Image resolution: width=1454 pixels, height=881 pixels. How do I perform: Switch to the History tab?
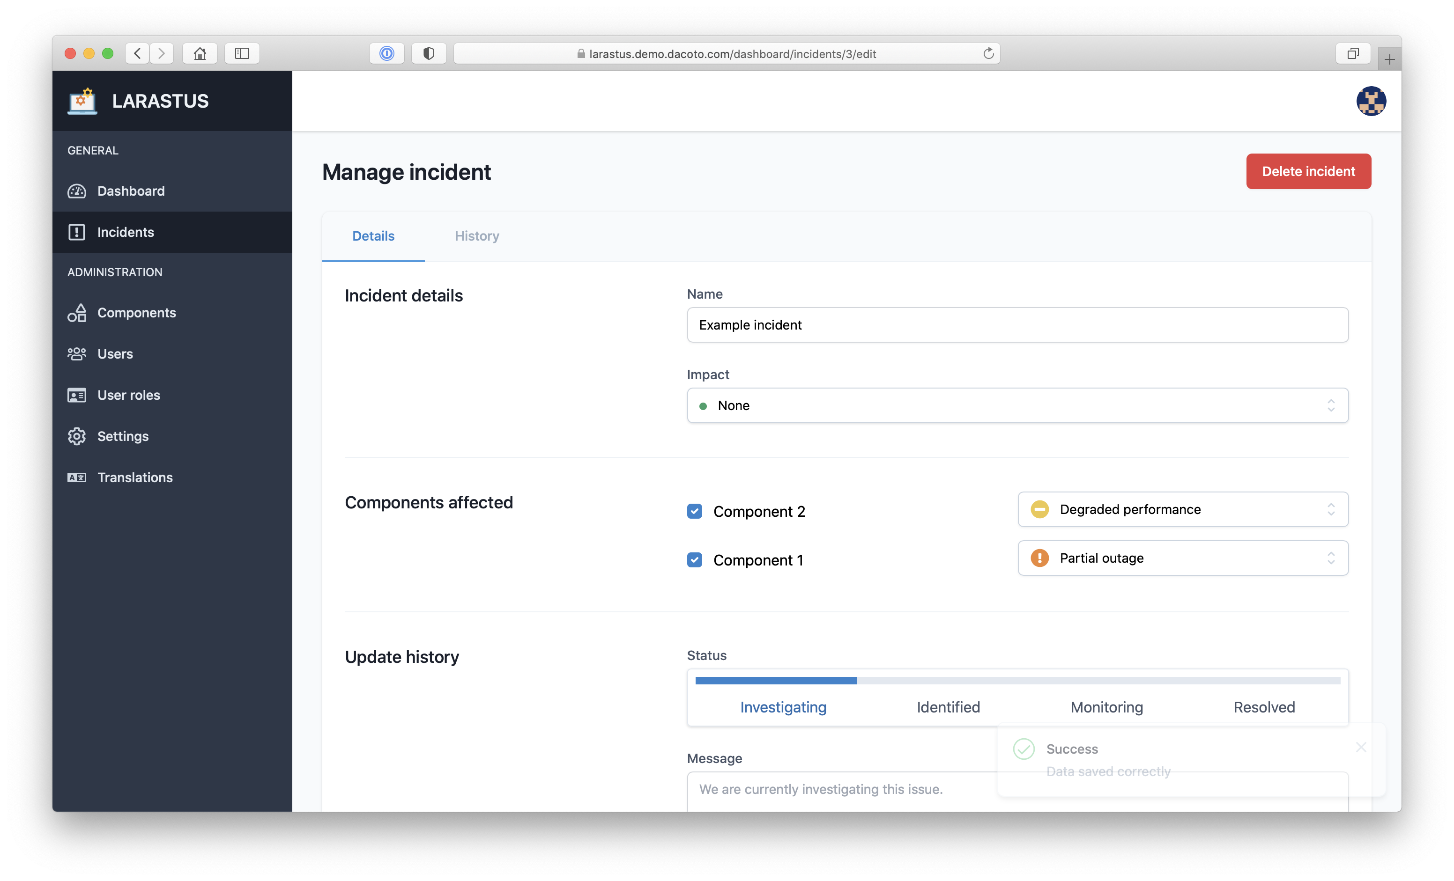477,236
